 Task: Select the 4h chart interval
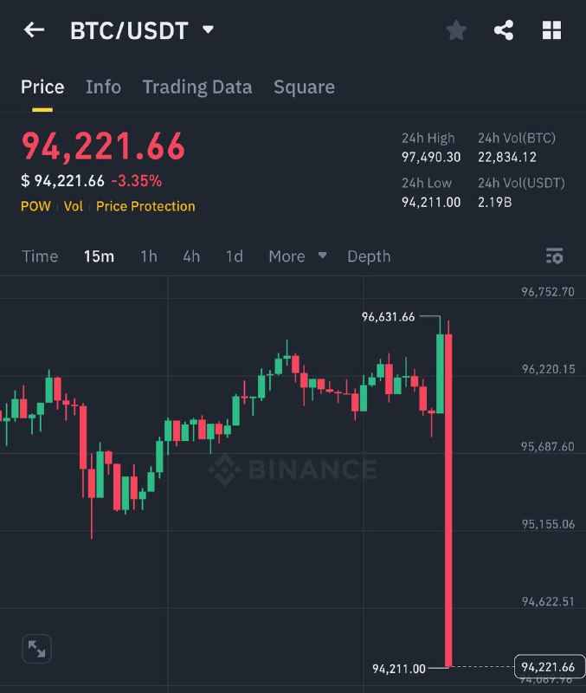[191, 256]
